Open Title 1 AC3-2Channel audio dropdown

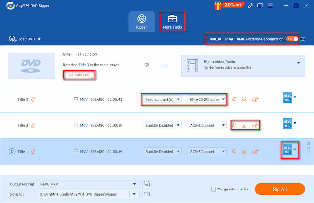(x=207, y=151)
